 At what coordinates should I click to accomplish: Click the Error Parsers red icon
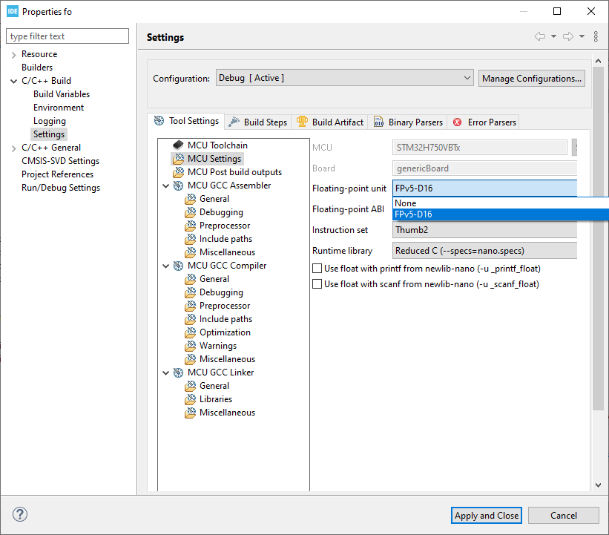tap(458, 122)
